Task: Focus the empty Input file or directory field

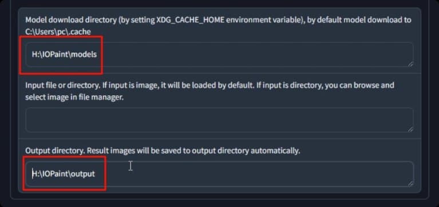Action: coord(220,120)
